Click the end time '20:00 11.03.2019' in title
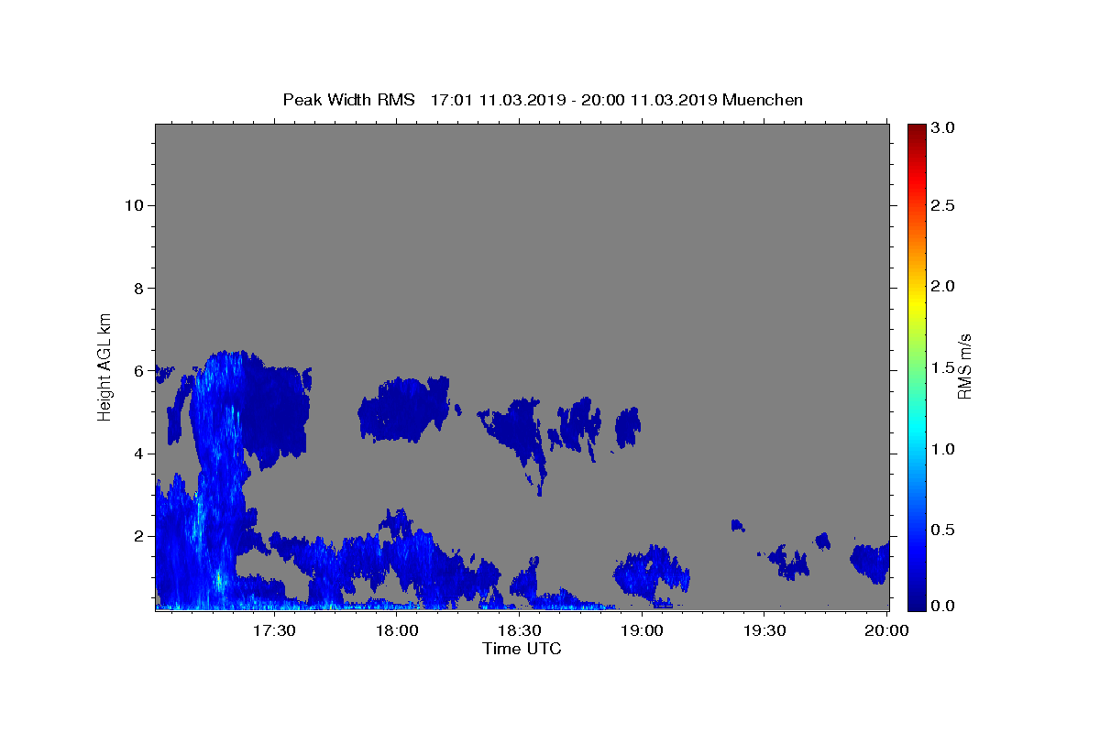This screenshot has height=733, width=1100. (648, 100)
